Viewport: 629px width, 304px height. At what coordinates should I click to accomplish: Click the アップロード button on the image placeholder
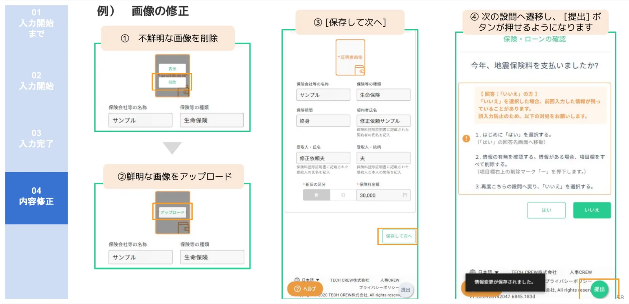(172, 212)
